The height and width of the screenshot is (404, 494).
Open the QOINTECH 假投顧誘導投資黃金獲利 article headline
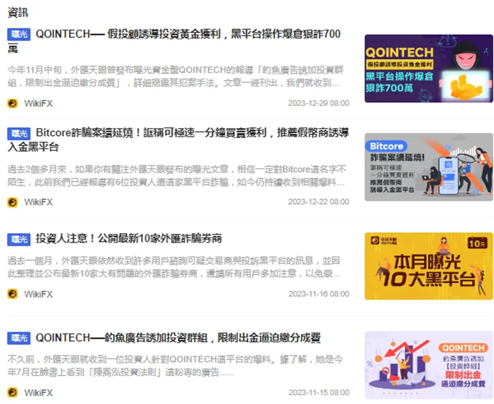coord(174,41)
